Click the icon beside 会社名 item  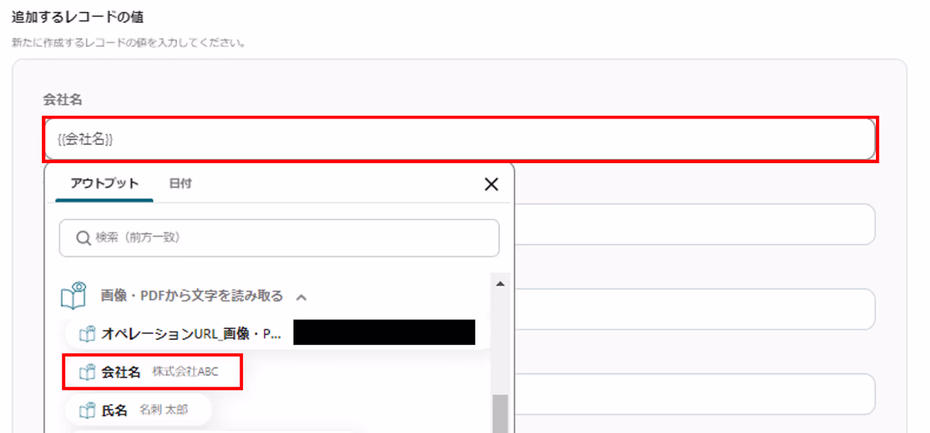(87, 372)
